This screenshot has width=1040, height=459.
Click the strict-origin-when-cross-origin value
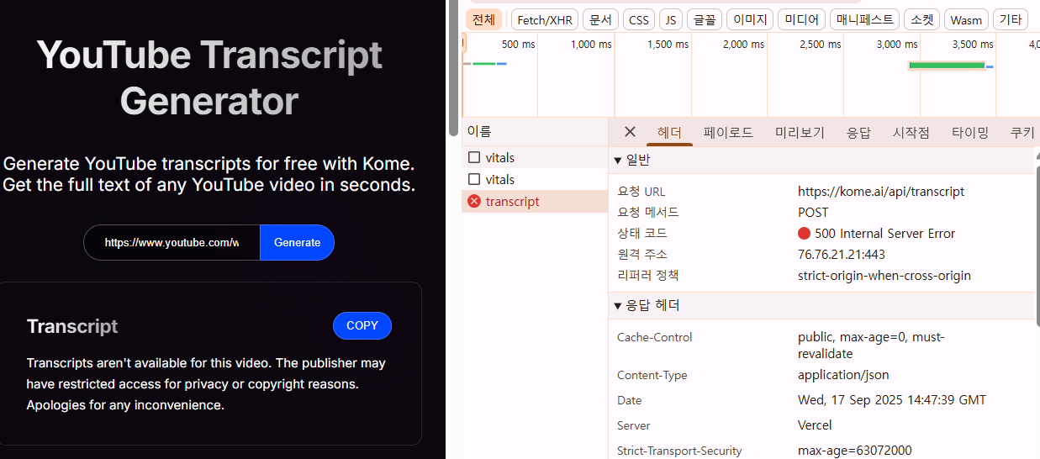[x=884, y=275]
